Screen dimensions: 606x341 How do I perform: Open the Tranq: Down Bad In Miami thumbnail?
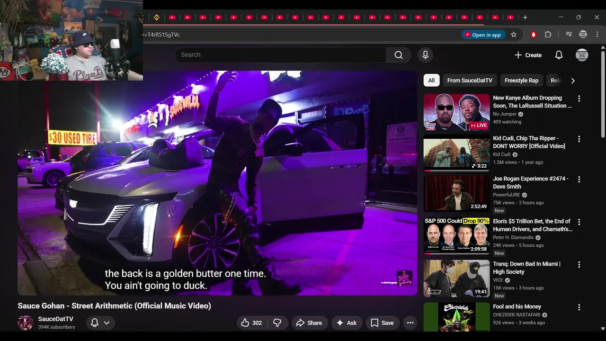[x=456, y=278]
